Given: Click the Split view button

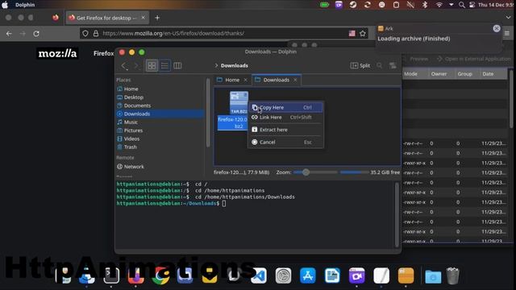Looking at the screenshot, I should (360, 65).
